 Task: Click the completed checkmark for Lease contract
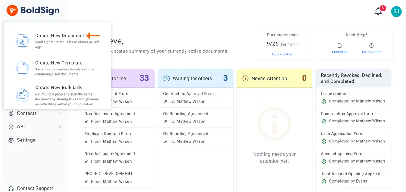point(324,101)
